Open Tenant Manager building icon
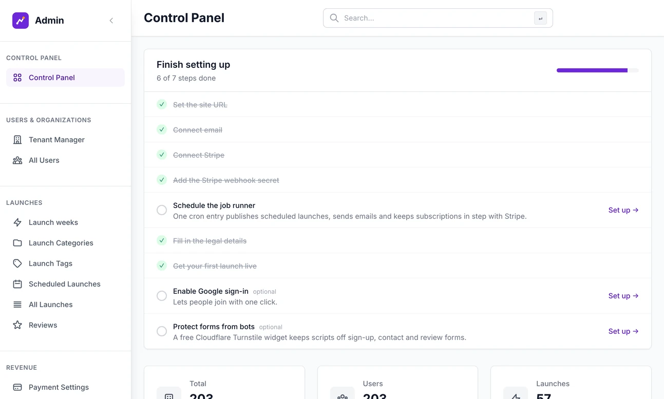 (17, 140)
